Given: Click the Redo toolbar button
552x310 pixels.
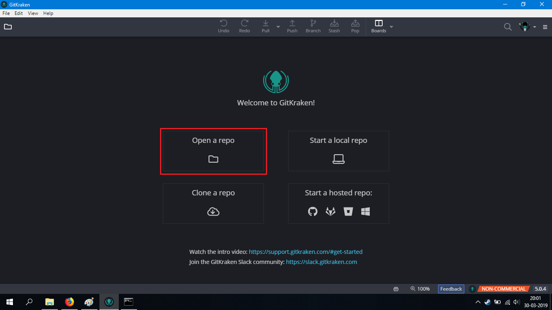Looking at the screenshot, I should coord(244,27).
